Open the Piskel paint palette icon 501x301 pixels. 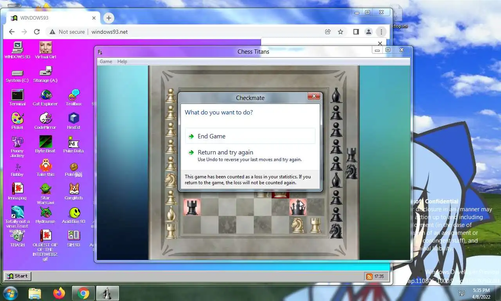tap(17, 121)
